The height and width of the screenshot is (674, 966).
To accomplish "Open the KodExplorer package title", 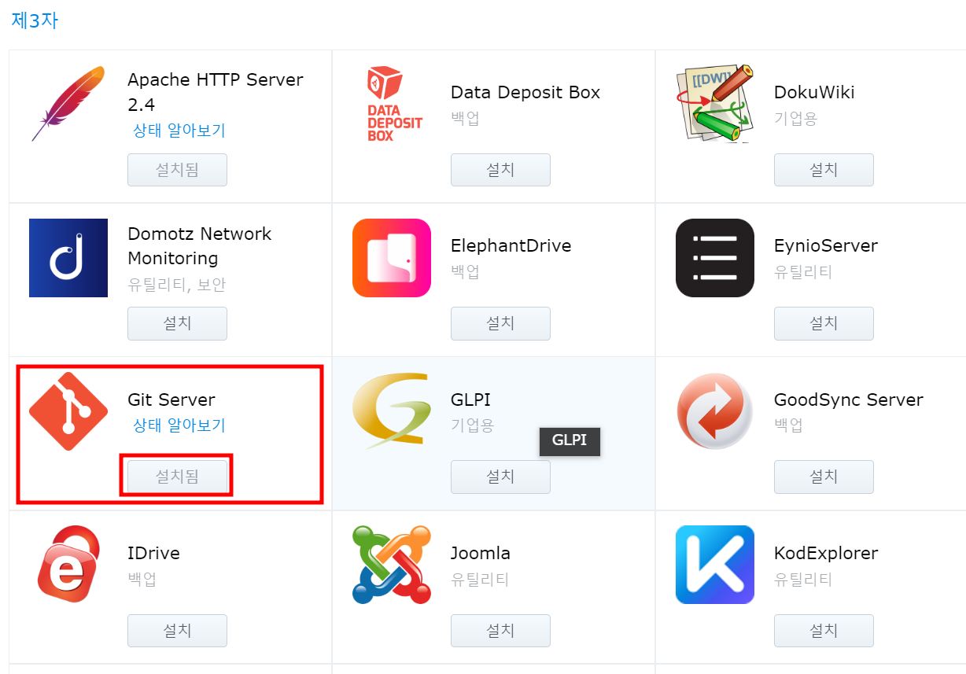I will [826, 554].
